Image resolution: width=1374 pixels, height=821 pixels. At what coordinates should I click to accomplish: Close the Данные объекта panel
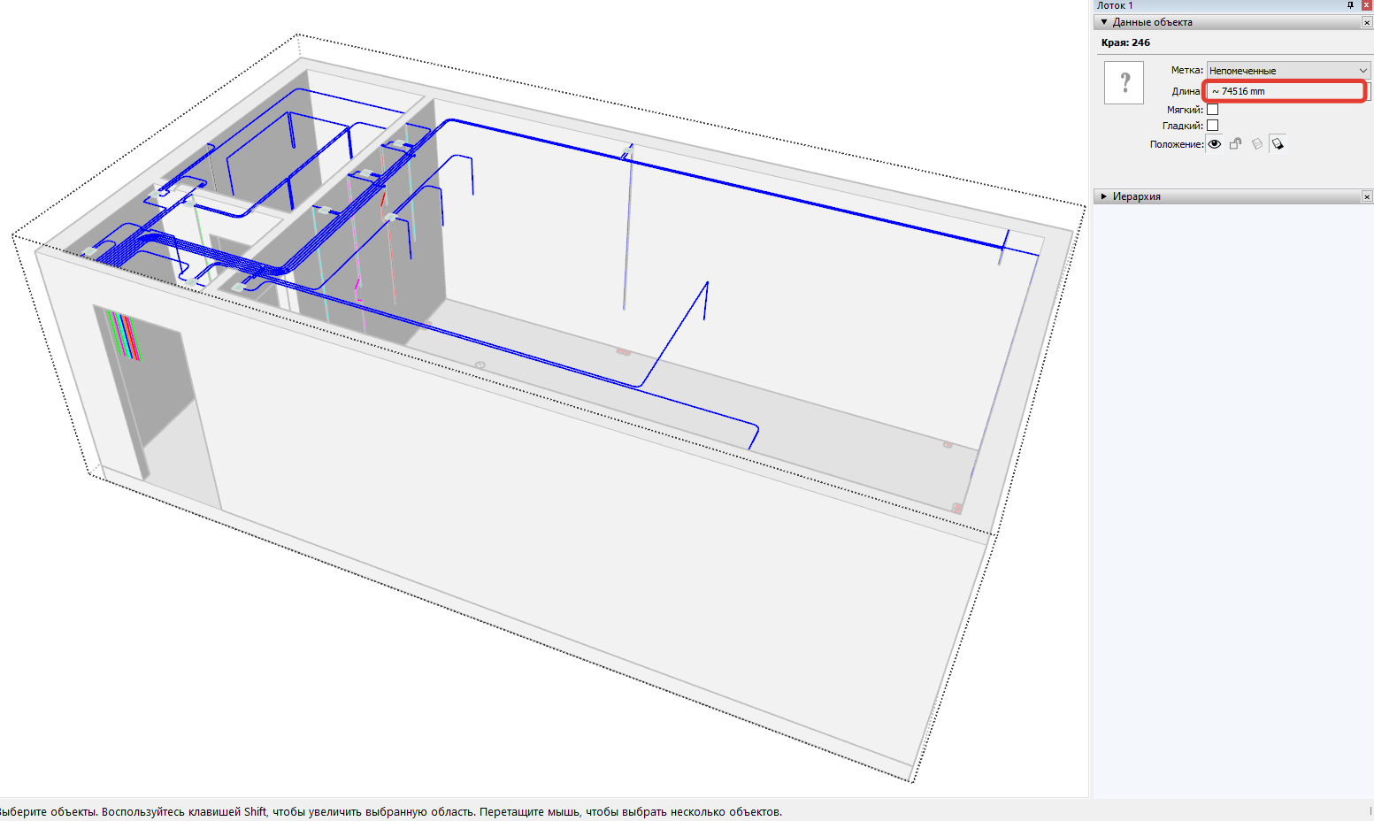pyautogui.click(x=1367, y=22)
